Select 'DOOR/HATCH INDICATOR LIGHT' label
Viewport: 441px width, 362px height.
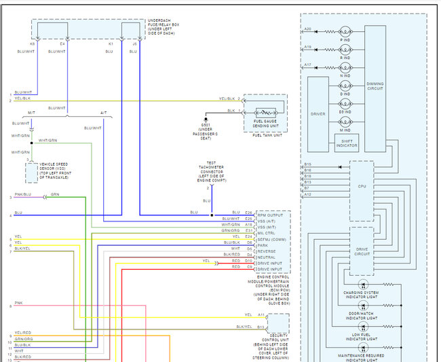click(x=362, y=316)
